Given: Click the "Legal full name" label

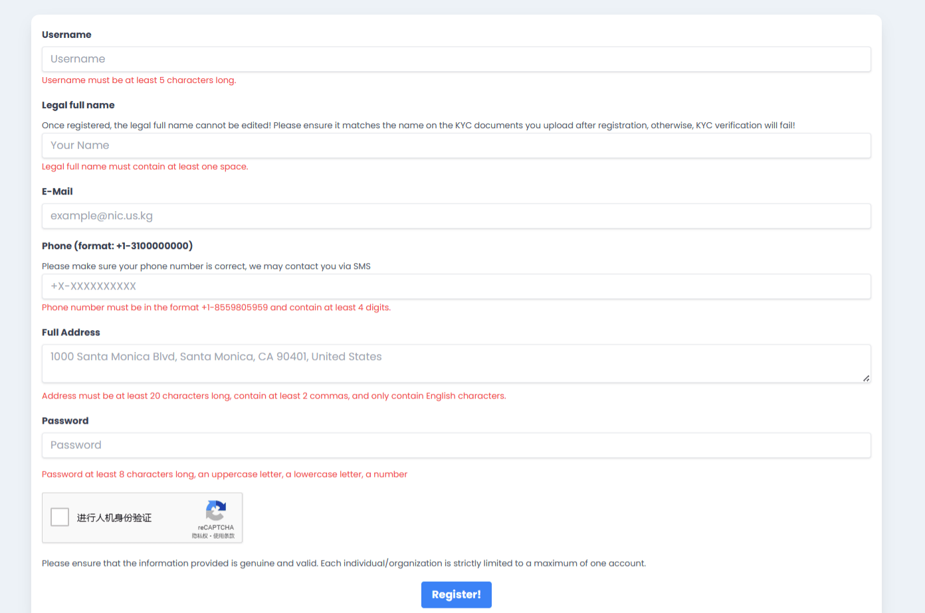Looking at the screenshot, I should 78,105.
